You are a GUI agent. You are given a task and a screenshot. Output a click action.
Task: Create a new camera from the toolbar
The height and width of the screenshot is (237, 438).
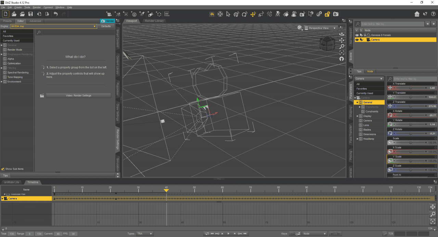109,14
